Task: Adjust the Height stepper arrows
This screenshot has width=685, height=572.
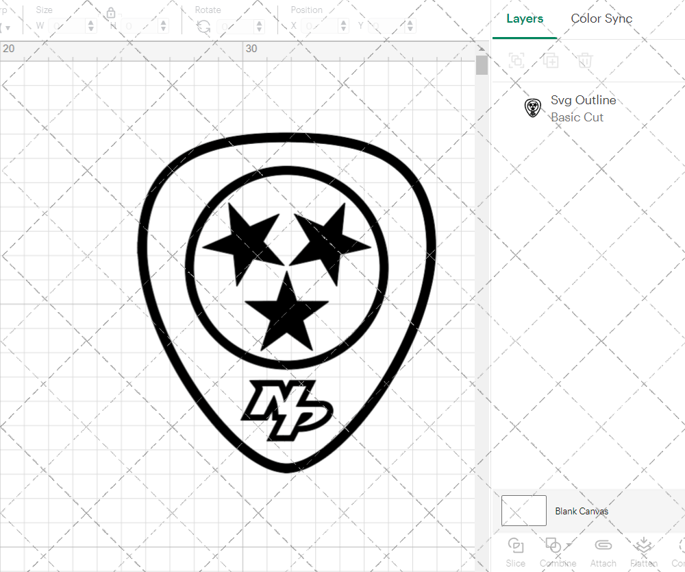Action: 164,26
